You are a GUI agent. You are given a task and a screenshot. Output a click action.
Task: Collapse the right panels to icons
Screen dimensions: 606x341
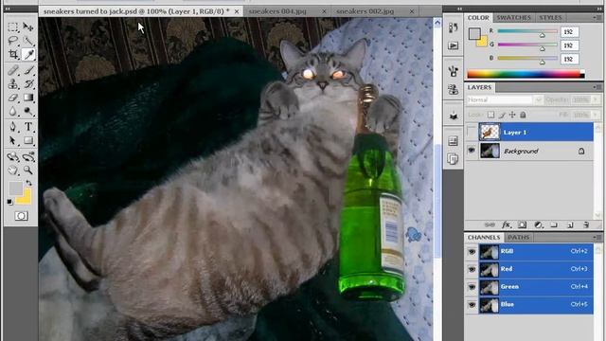click(x=599, y=9)
